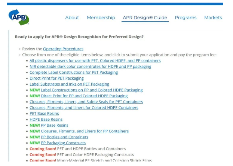Click the APR logo icon
The image size is (233, 166).
point(19,17)
